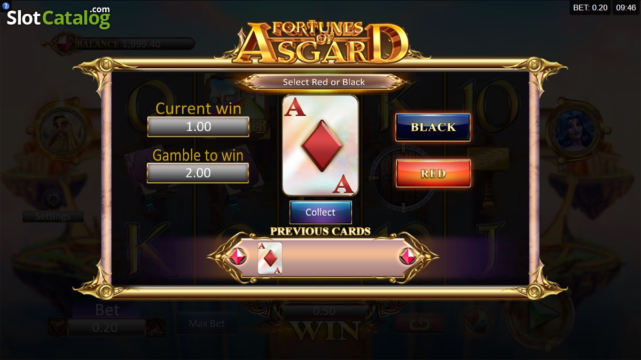Open the SlotCatalog.com logo link

tap(58, 17)
